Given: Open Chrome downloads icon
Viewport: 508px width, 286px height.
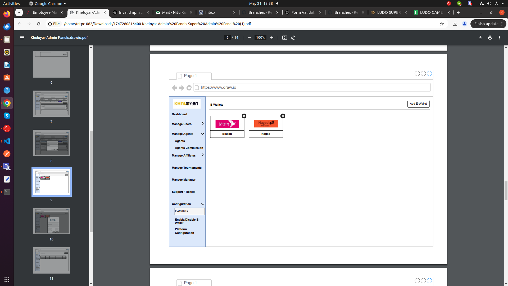Looking at the screenshot, I should (455, 24).
